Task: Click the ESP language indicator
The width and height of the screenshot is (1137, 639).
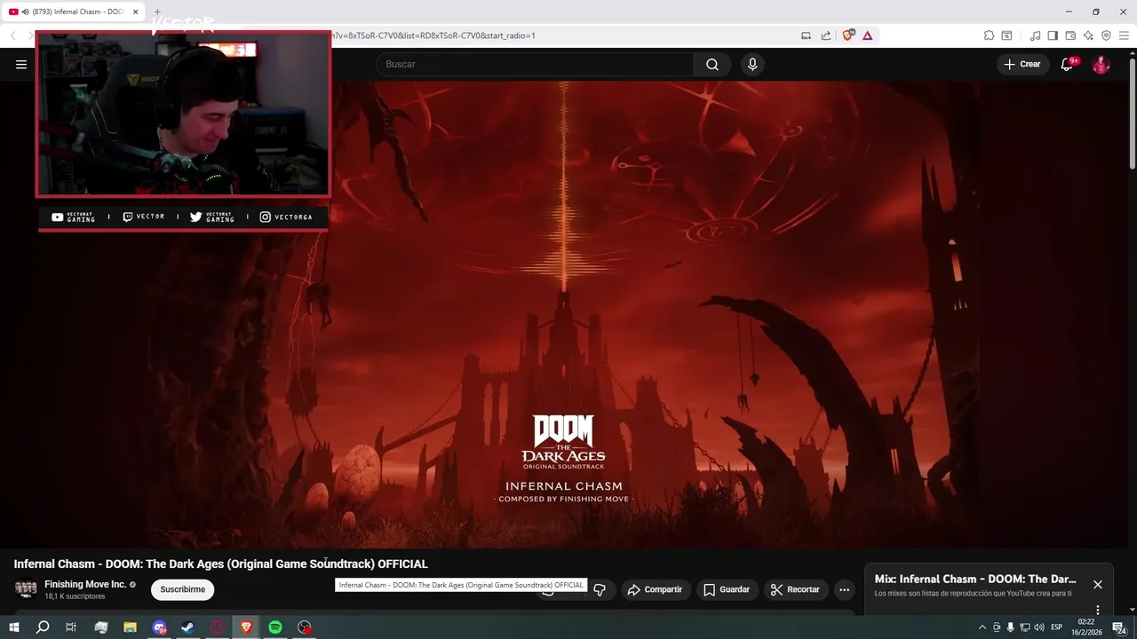Action: 1057,627
